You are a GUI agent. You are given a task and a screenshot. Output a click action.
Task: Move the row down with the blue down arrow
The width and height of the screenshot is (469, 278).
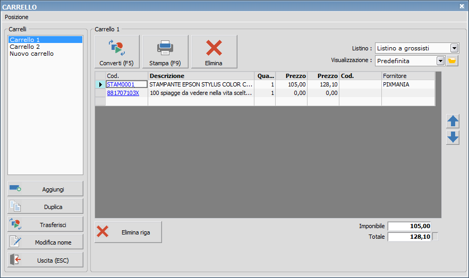453,137
